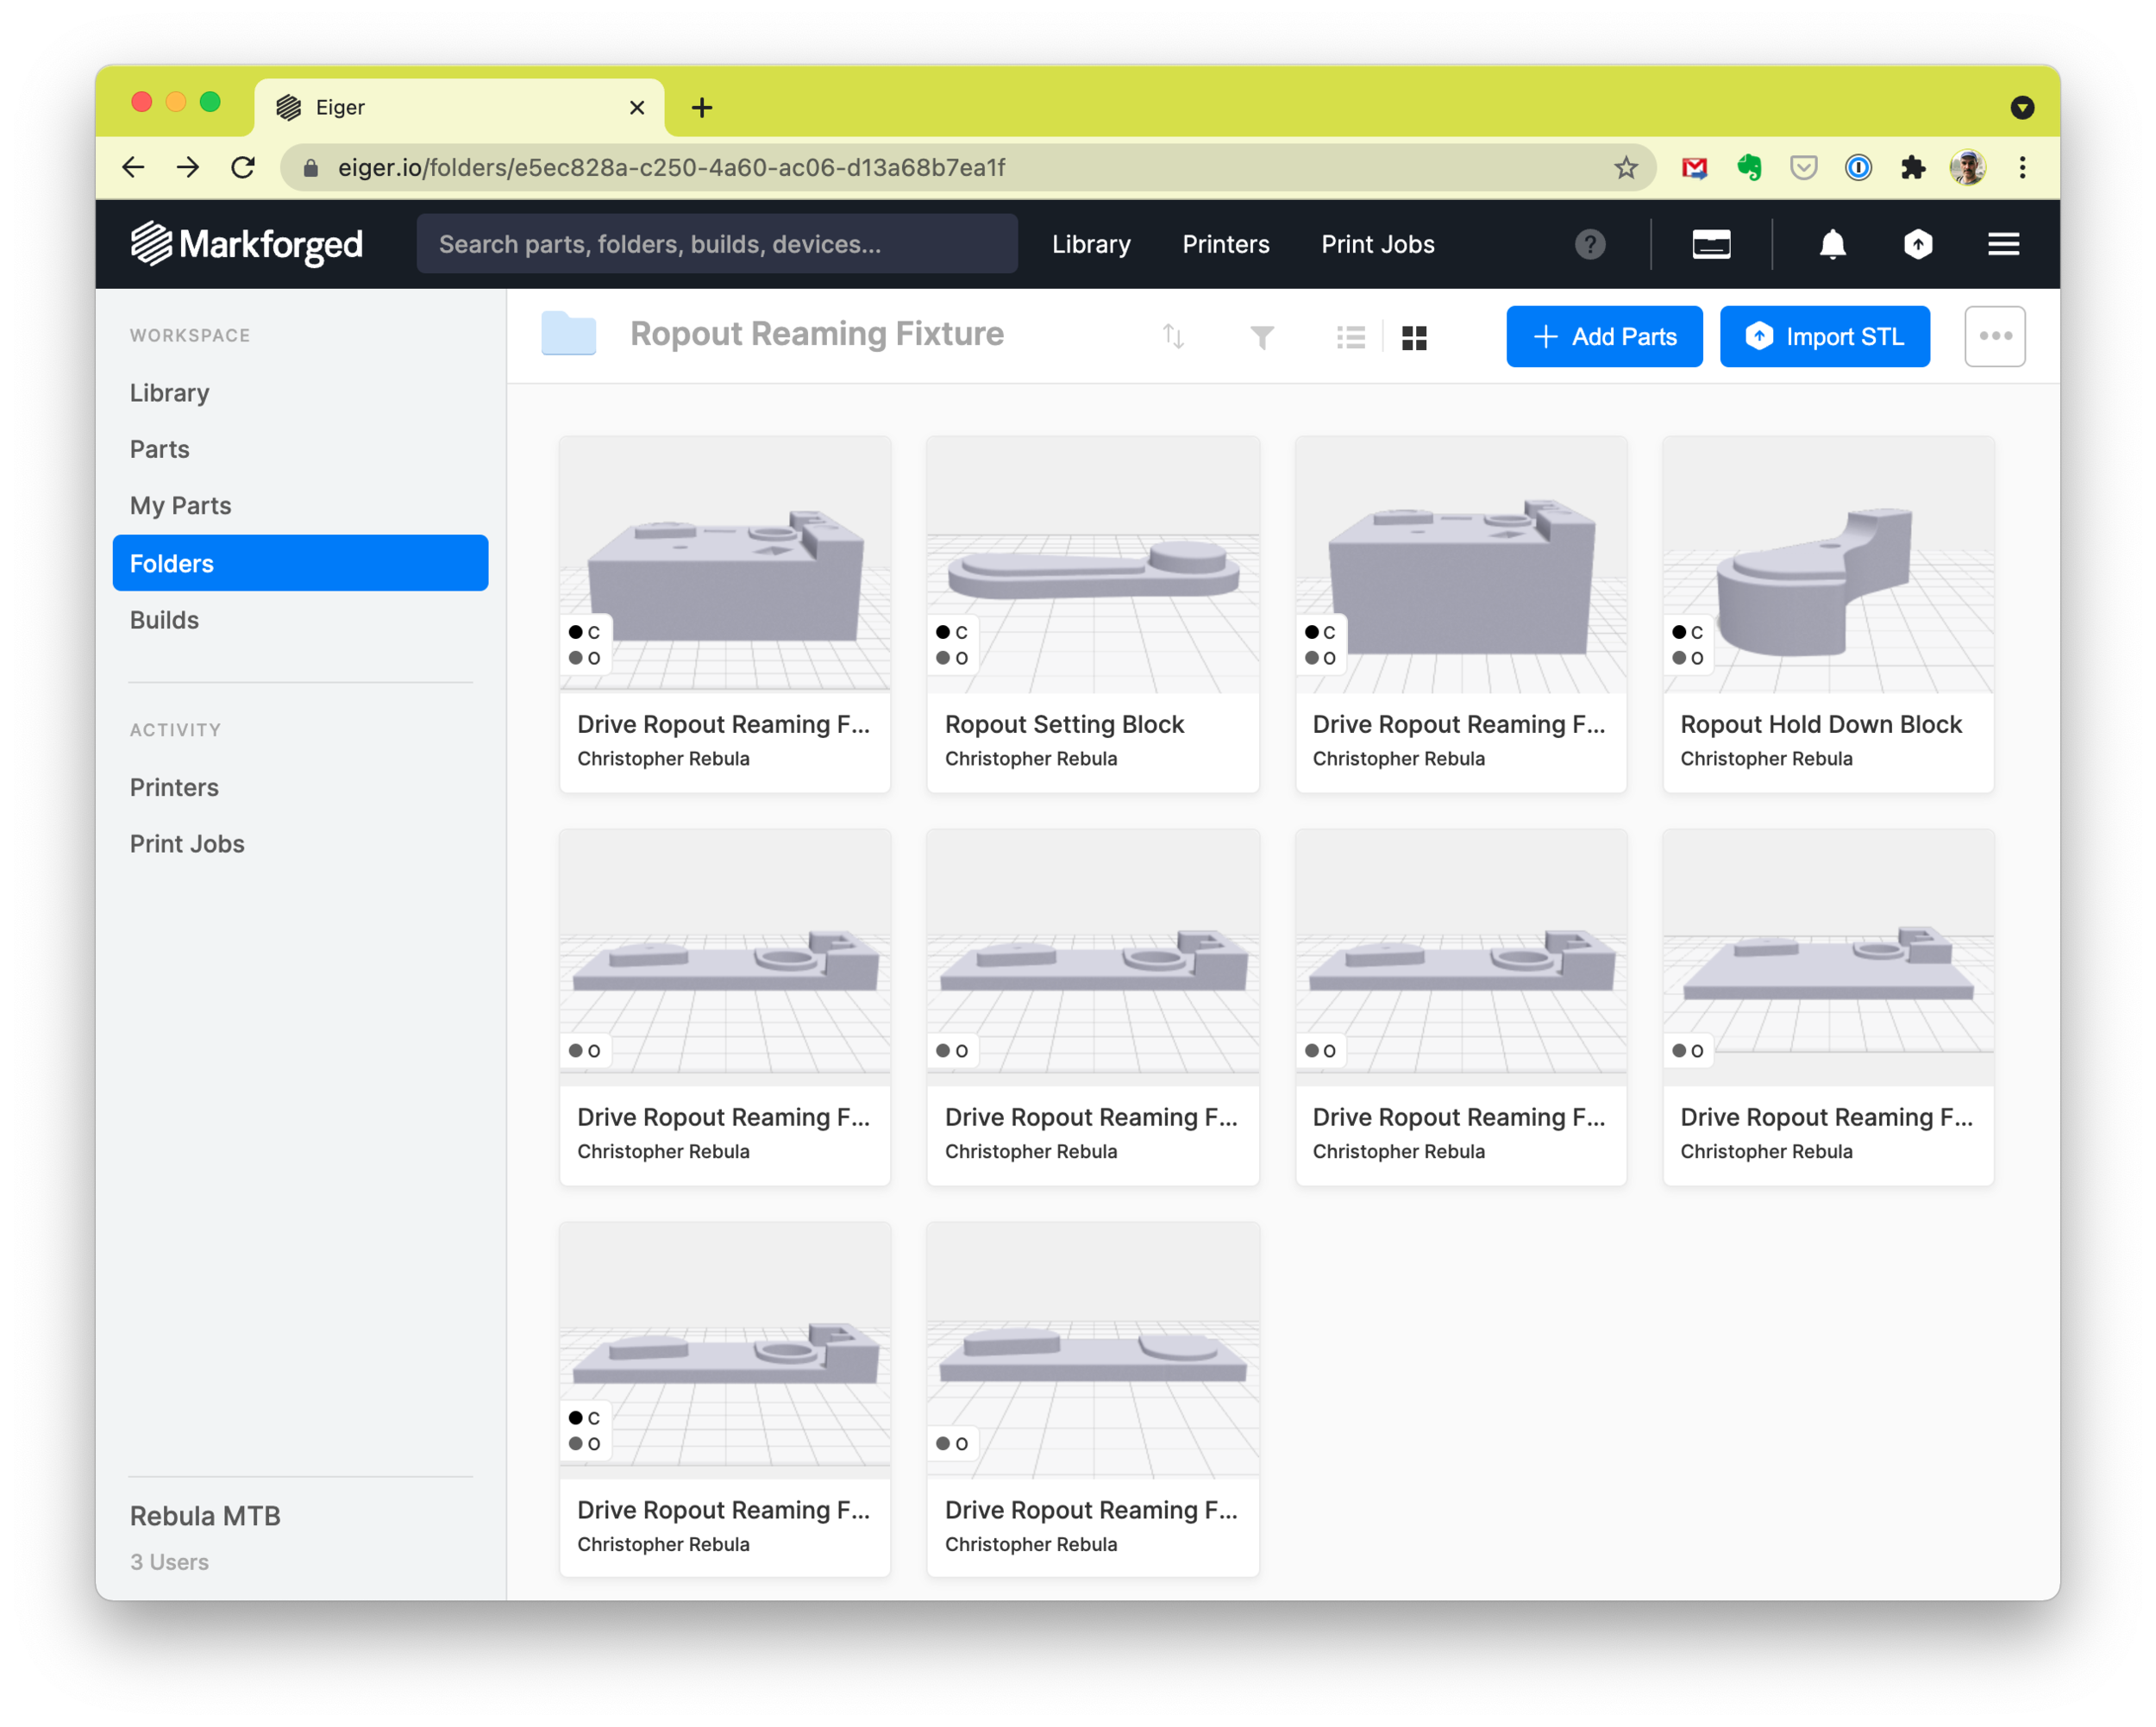The width and height of the screenshot is (2156, 1727).
Task: Click the 3 Users label
Action: pyautogui.click(x=169, y=1561)
